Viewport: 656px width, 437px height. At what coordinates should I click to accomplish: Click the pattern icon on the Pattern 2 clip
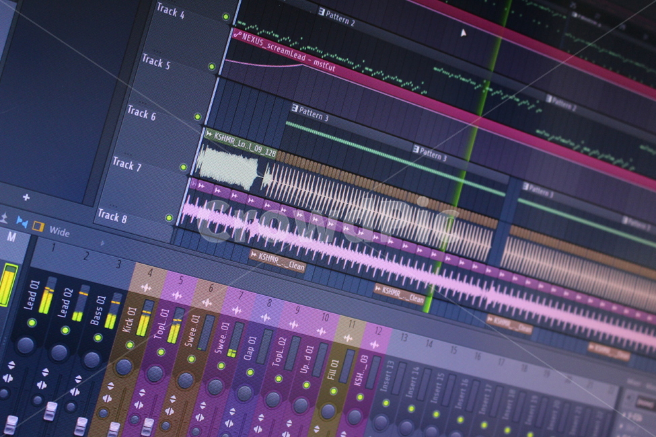[x=322, y=12]
